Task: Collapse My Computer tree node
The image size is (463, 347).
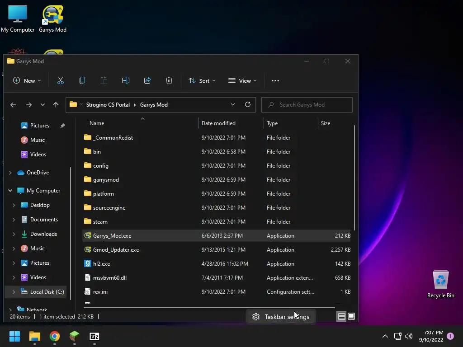Action: (x=10, y=191)
